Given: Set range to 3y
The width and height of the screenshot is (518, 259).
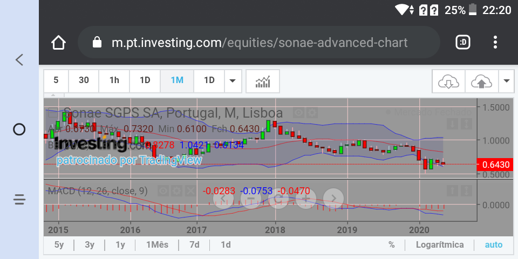Looking at the screenshot, I should coord(90,245).
